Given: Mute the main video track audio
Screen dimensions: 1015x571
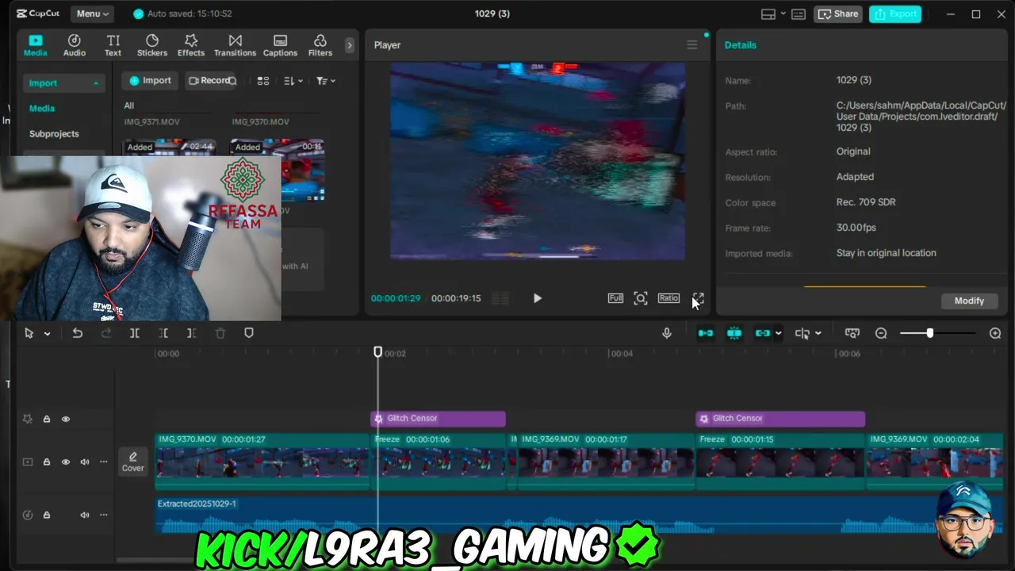Looking at the screenshot, I should (x=85, y=462).
